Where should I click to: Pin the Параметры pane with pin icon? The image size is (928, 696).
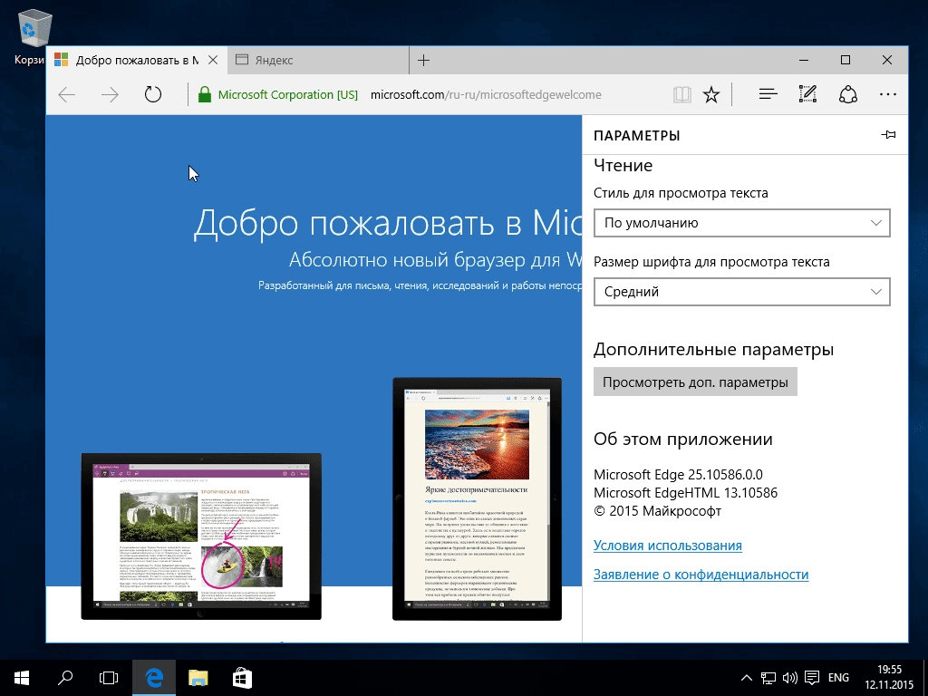click(888, 135)
